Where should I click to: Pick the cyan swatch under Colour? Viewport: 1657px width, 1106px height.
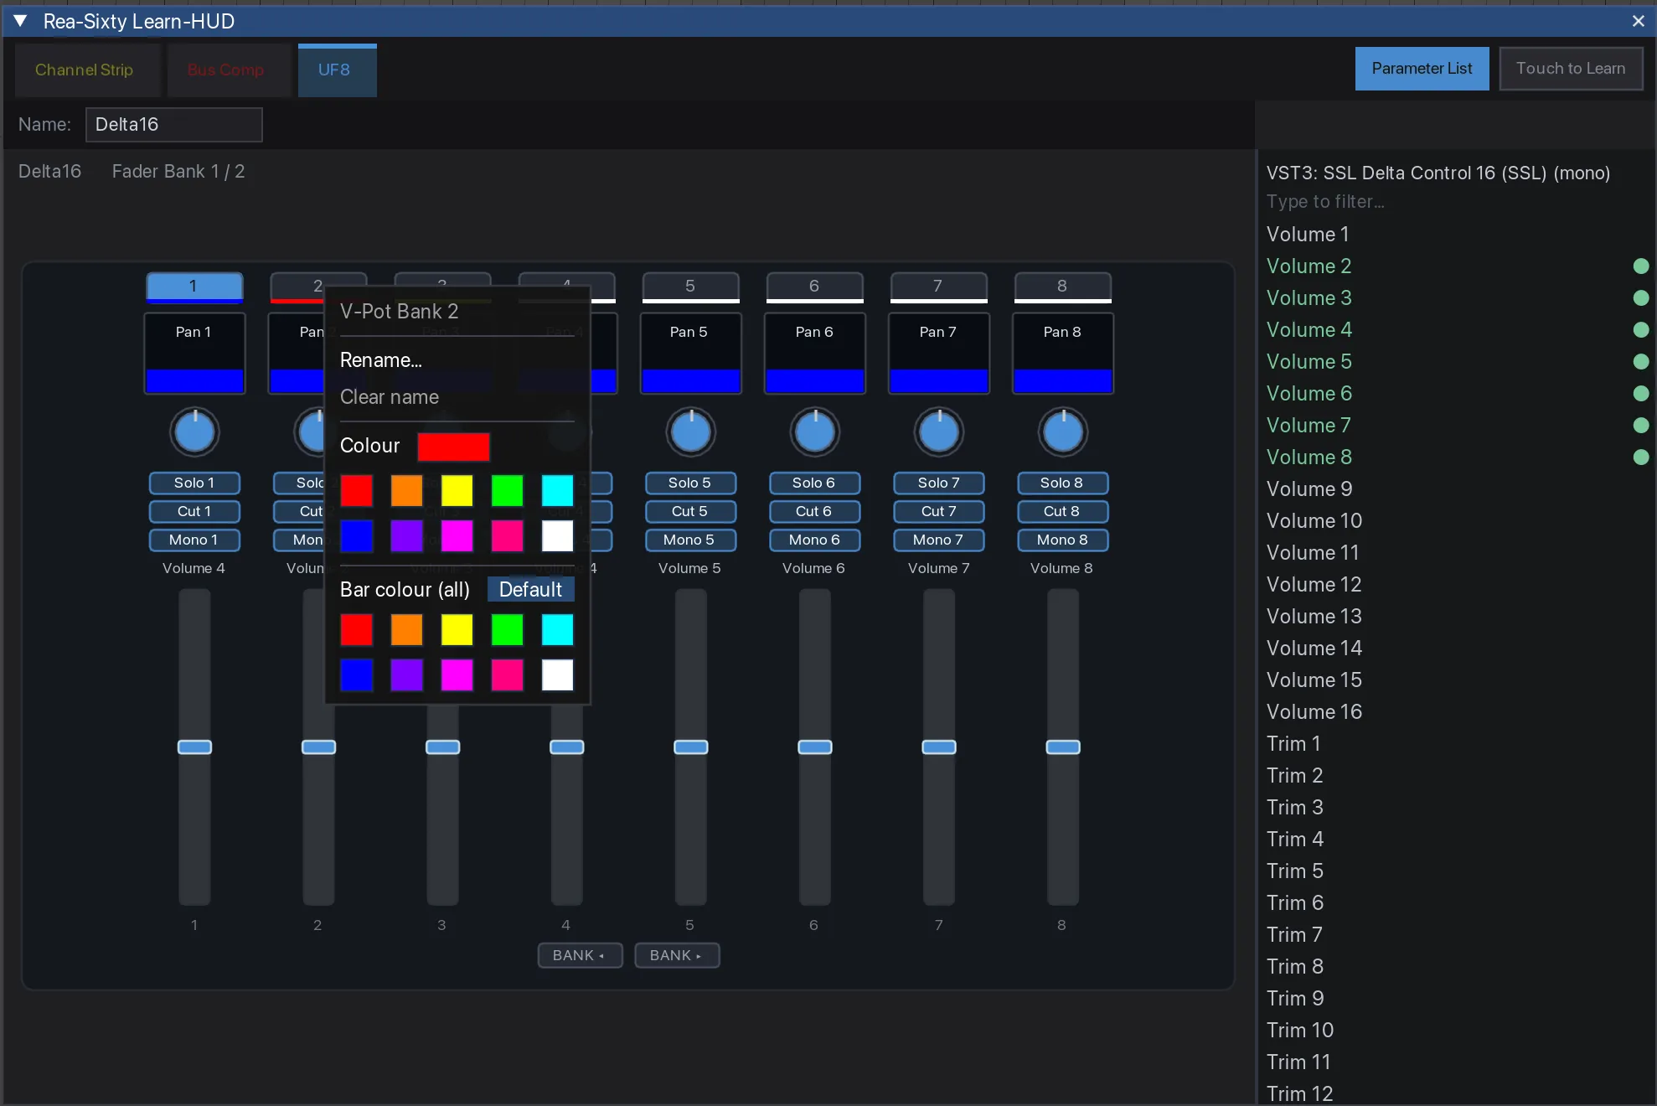(x=557, y=491)
